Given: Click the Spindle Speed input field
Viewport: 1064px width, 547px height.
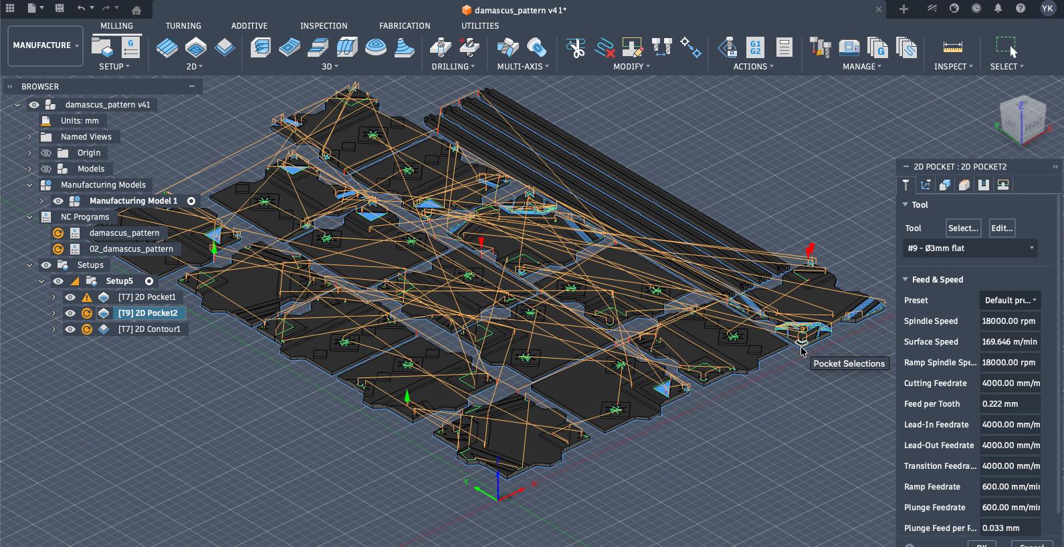Looking at the screenshot, I should (x=1010, y=321).
